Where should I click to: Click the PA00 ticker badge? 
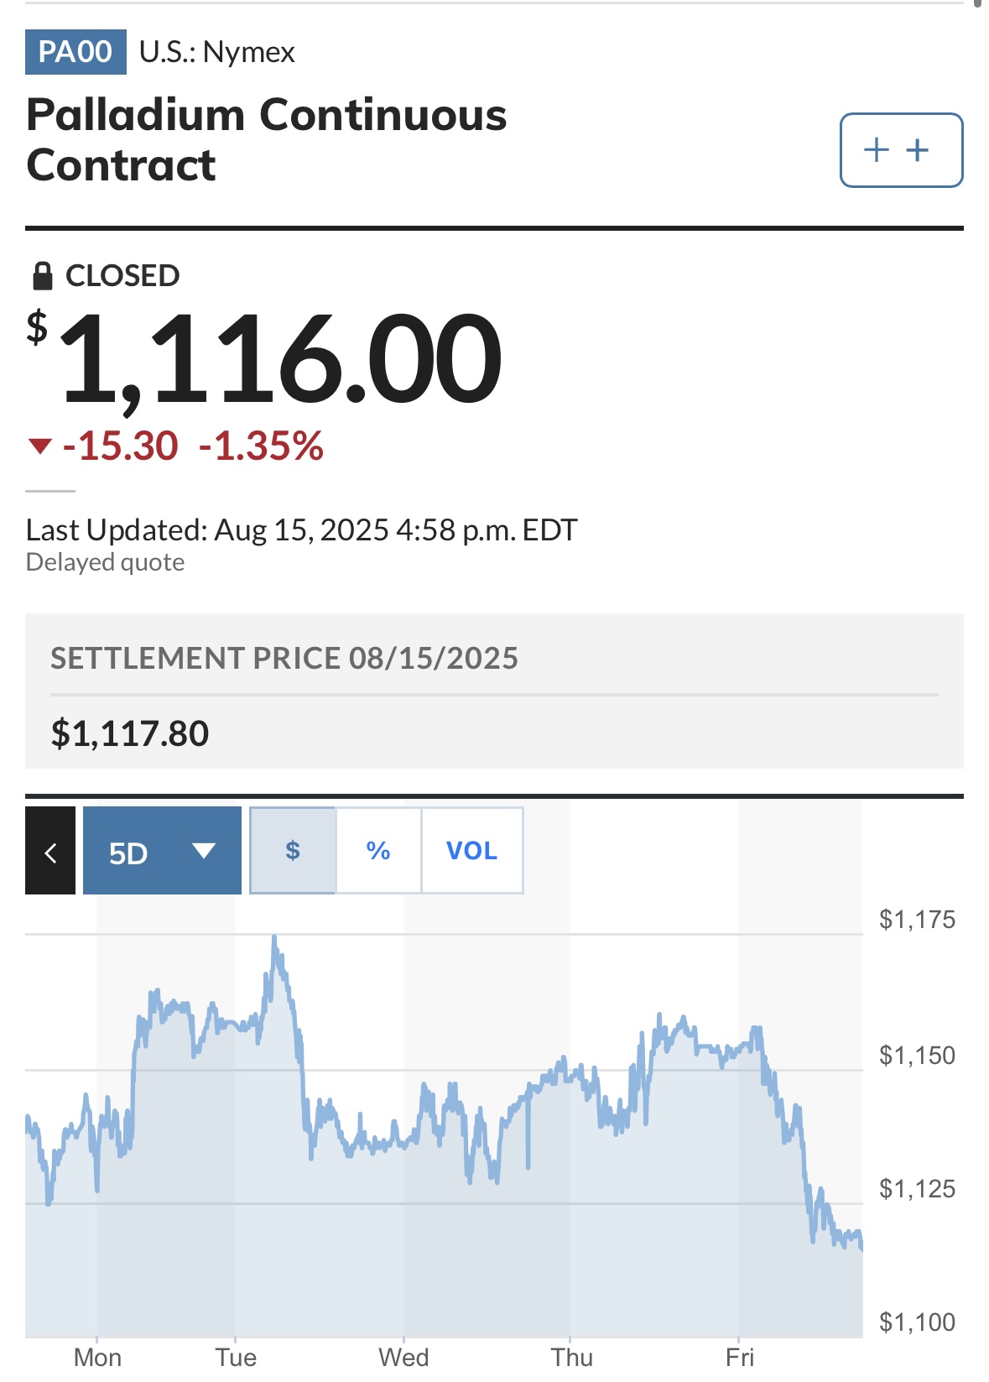75,52
